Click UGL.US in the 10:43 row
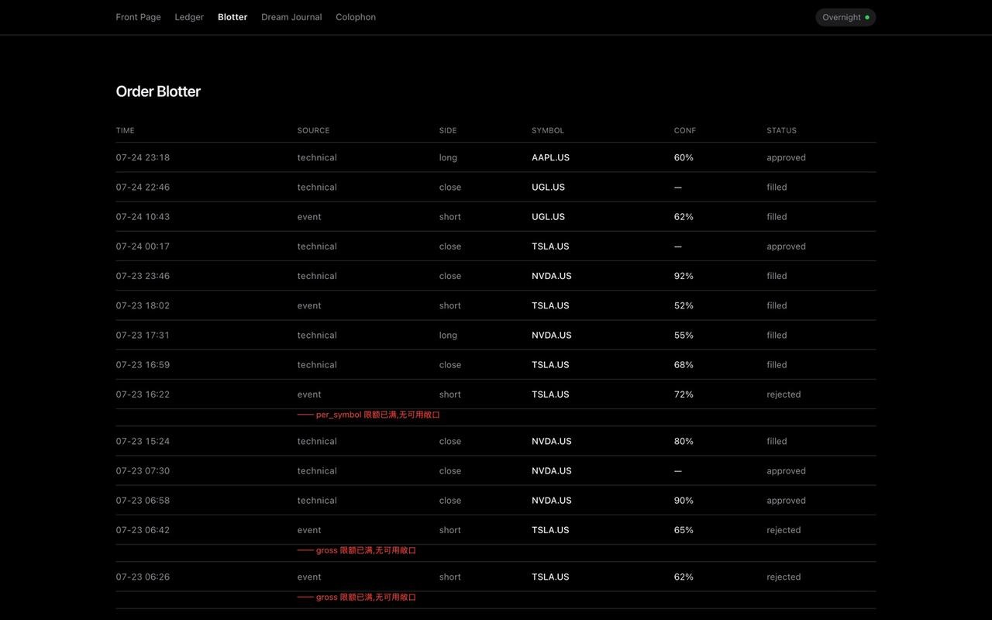This screenshot has height=620, width=992. [548, 217]
